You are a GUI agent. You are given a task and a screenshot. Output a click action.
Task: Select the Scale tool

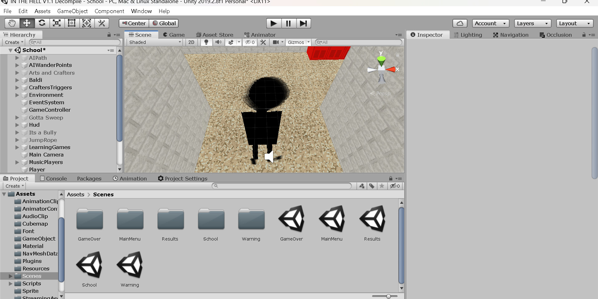57,23
